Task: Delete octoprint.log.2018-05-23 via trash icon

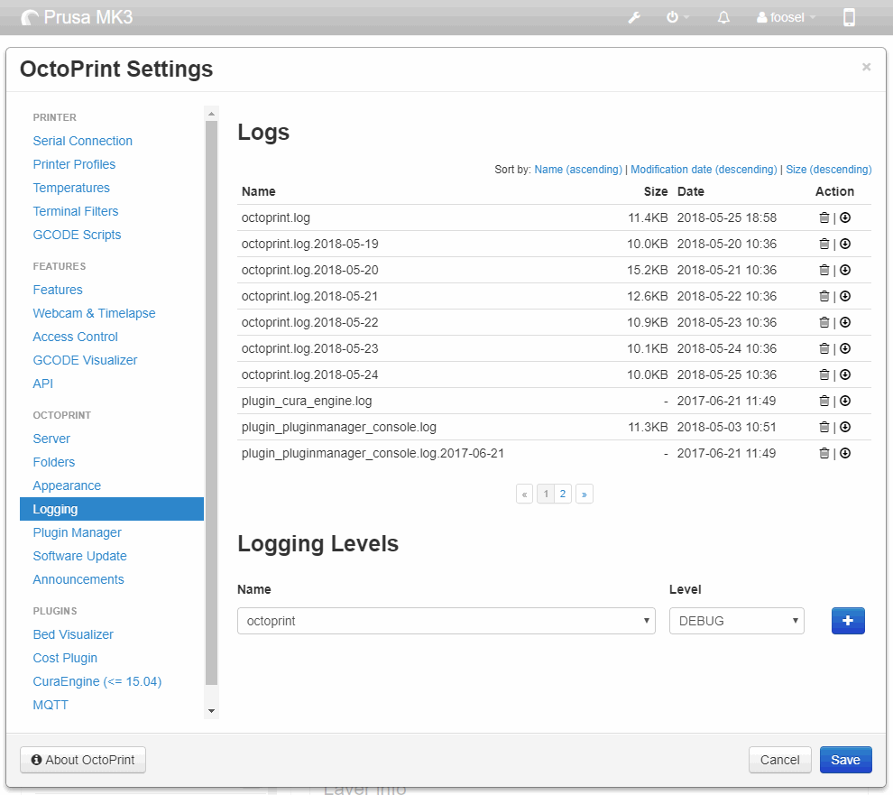Action: (824, 349)
